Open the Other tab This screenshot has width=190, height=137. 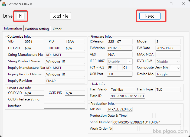point(57,29)
